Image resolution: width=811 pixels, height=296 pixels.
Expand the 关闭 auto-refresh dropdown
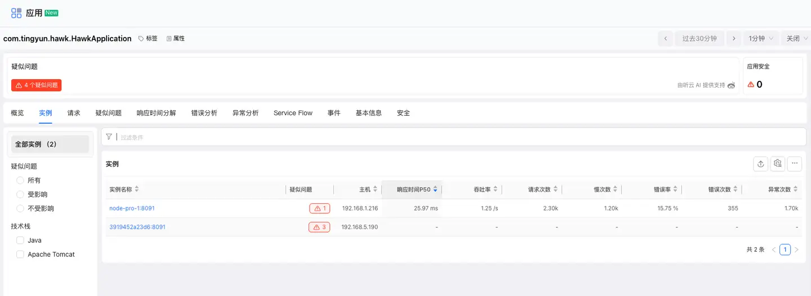(x=797, y=39)
